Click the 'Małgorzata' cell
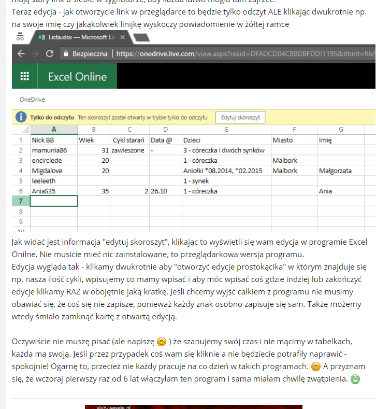The image size is (376, 409). tap(341, 171)
